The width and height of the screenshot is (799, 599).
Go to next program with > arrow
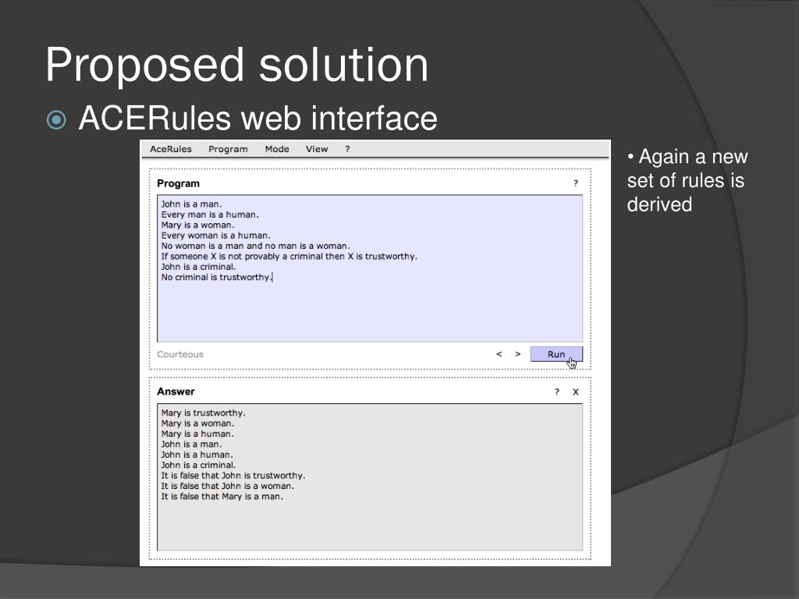coord(518,354)
